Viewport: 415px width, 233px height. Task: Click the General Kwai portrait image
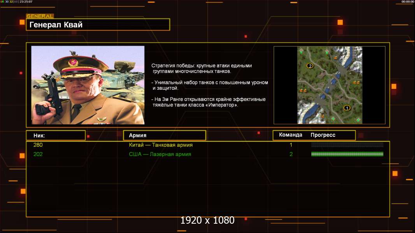tap(88, 85)
